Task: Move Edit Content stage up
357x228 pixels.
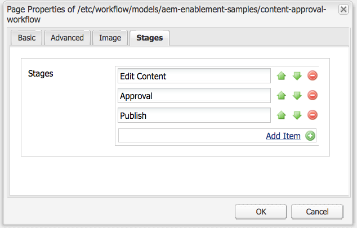Action: tap(282, 76)
